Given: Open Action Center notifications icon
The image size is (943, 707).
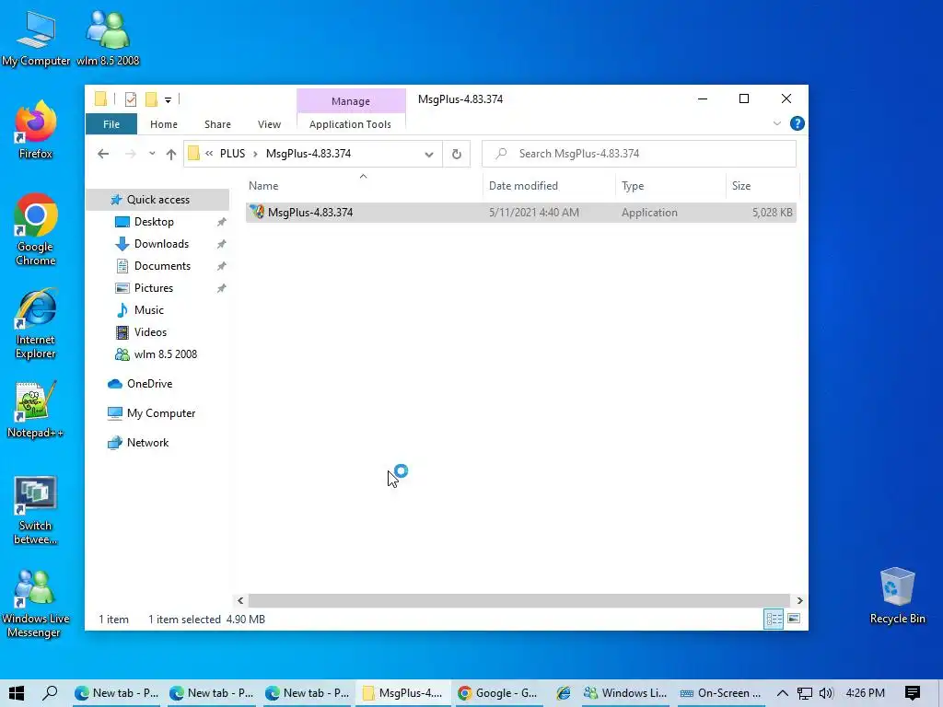Looking at the screenshot, I should (913, 693).
